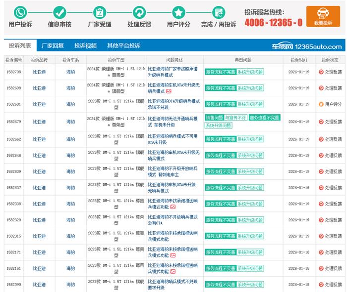Click the 销售问题 tag in row 1582679

(214, 118)
